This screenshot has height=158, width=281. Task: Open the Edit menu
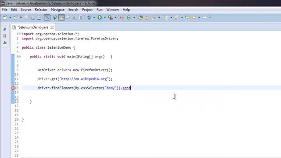coord(14,10)
